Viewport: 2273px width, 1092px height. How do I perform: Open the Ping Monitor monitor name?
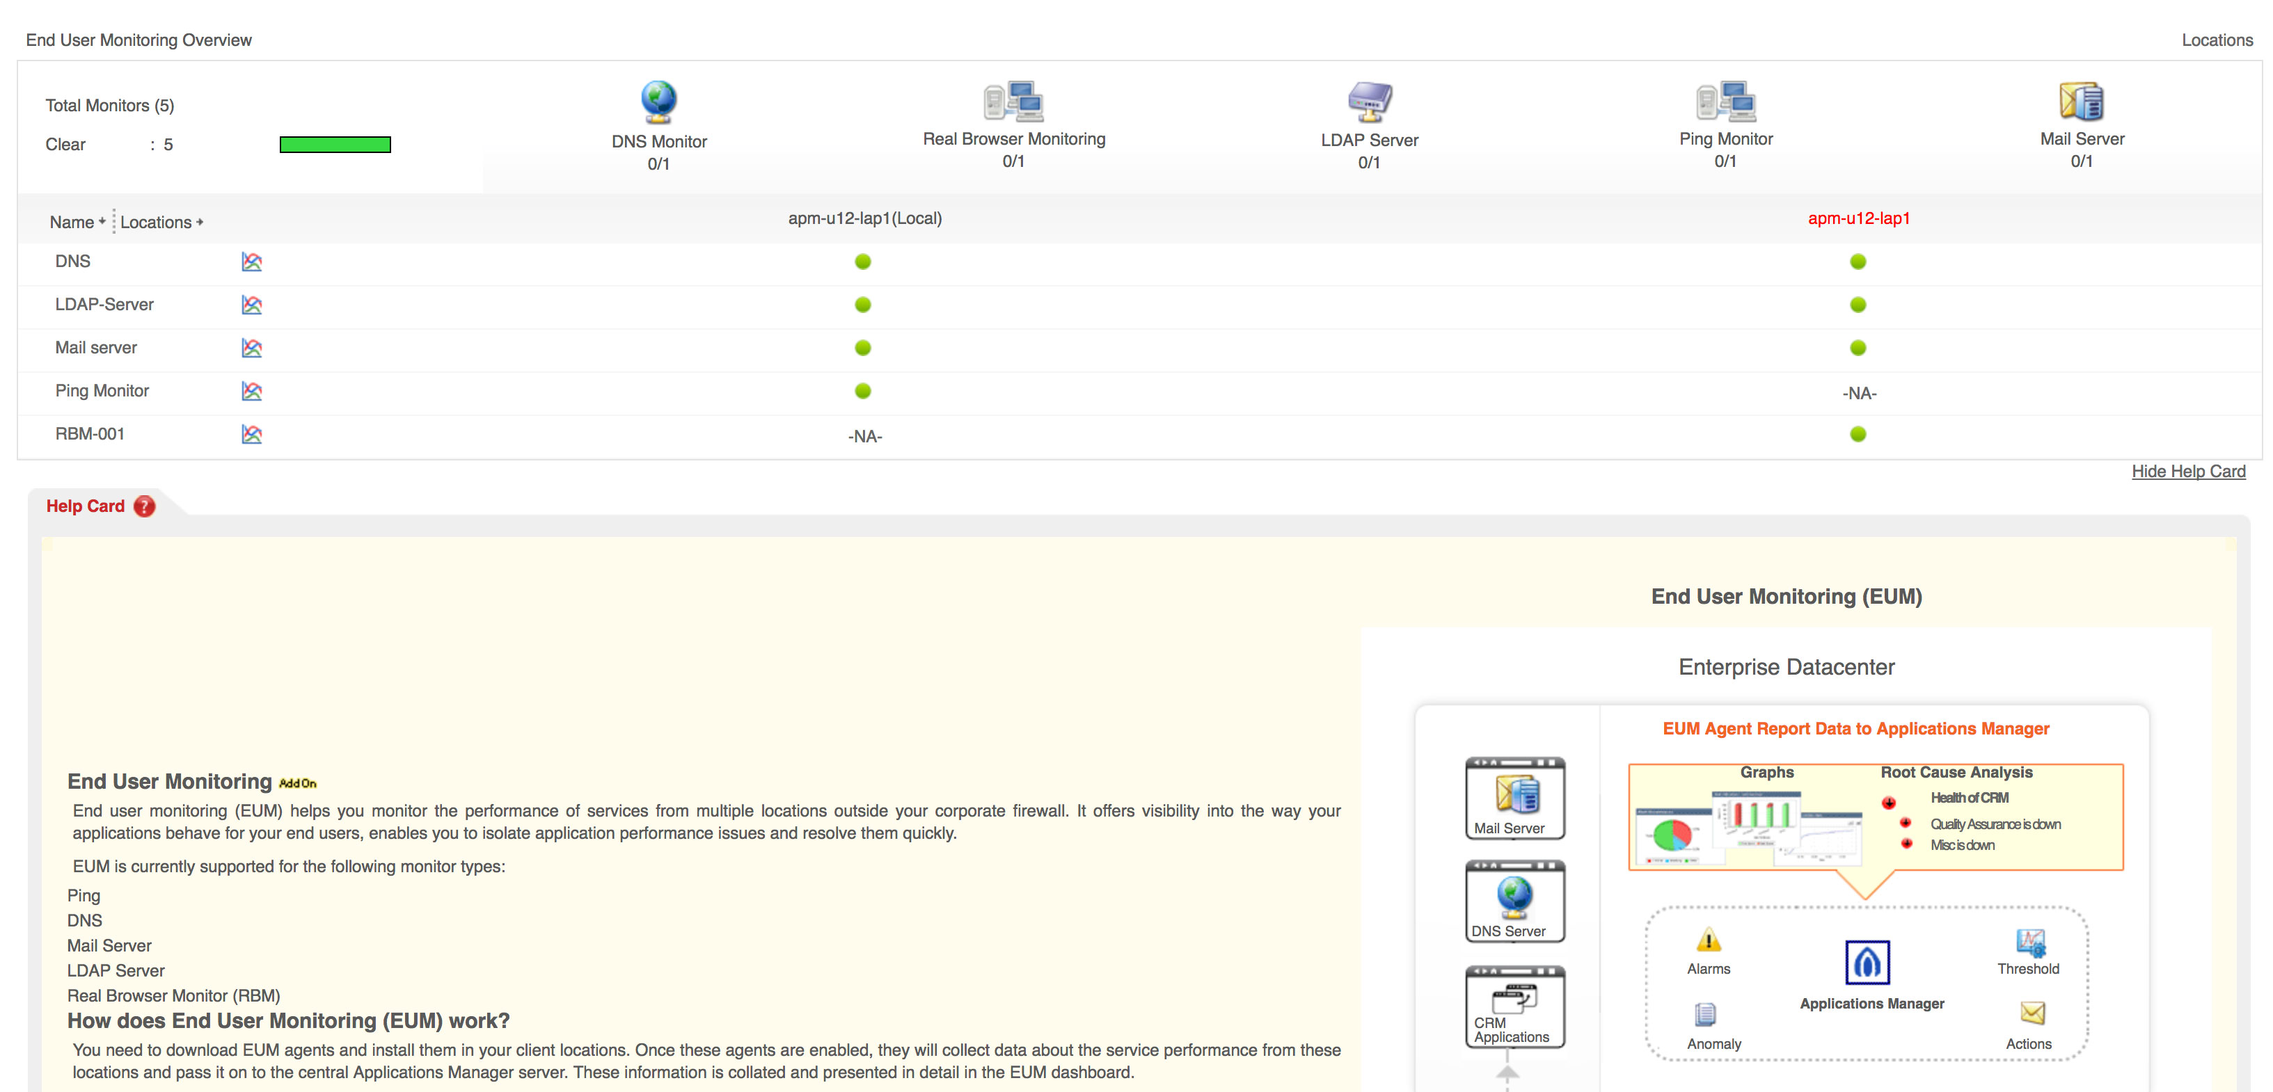click(102, 392)
